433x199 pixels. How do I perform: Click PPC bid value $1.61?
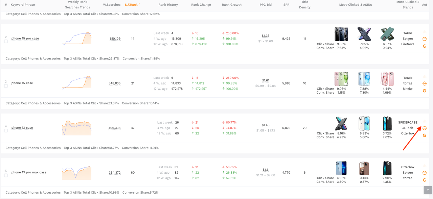[266, 80]
